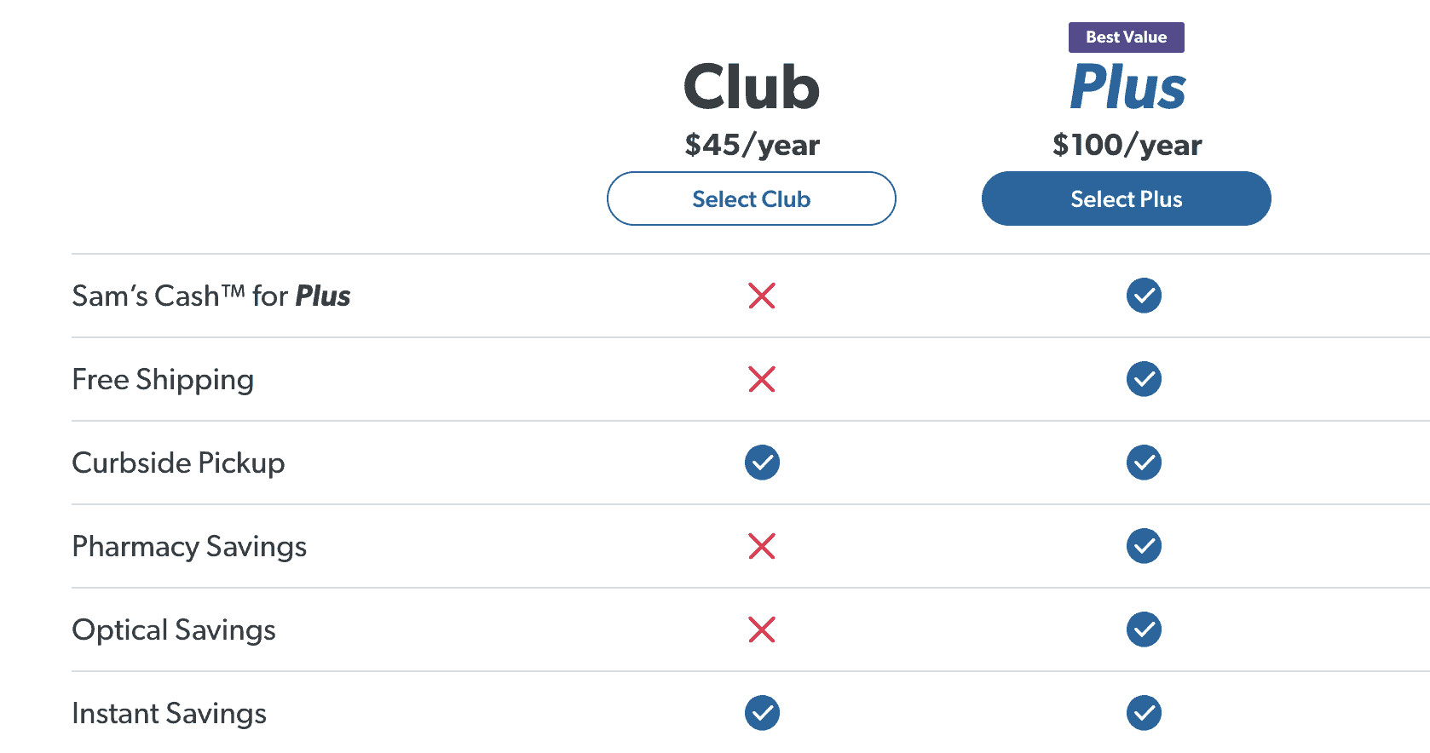Viewport: 1430px width, 753px height.
Task: Click the Club plan heading
Action: click(751, 86)
